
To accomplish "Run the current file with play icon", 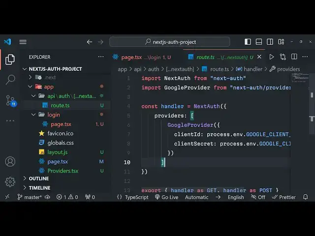I will point(272,57).
